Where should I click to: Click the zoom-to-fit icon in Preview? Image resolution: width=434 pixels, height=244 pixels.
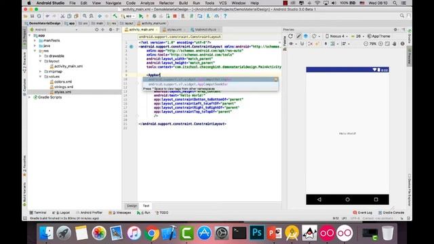[x=387, y=43]
